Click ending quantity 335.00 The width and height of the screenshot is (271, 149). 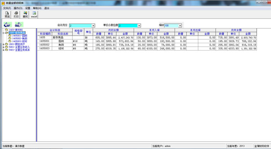[x=222, y=49]
